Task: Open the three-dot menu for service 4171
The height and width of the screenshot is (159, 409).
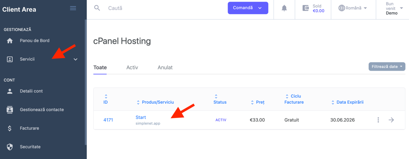Action: [x=378, y=120]
